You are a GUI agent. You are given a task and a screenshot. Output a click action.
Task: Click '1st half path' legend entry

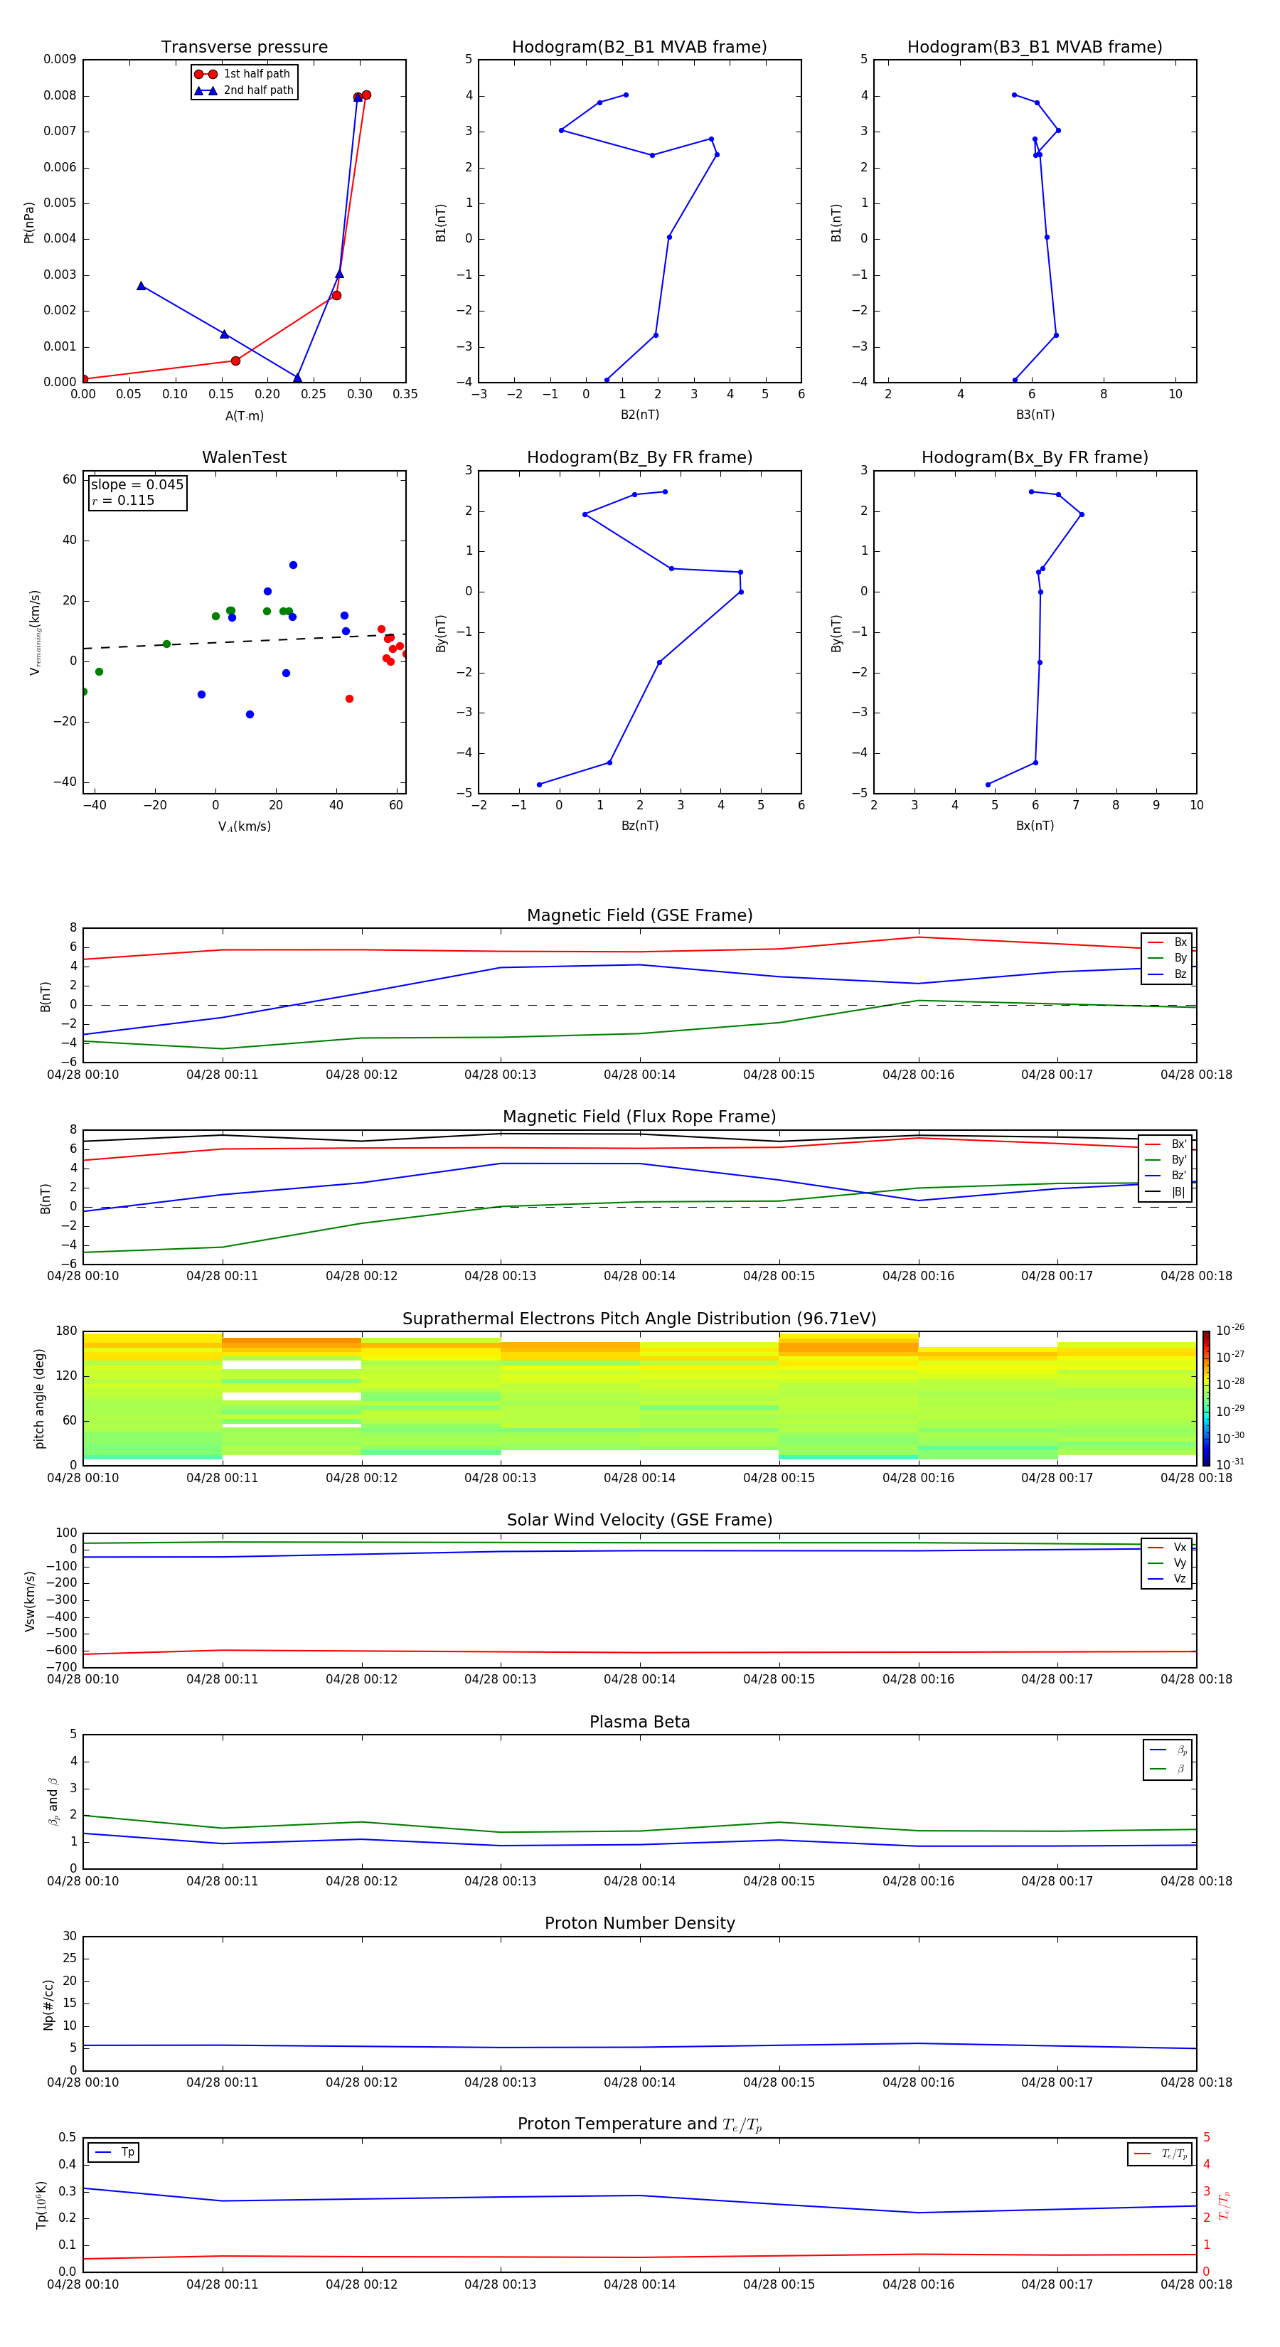(x=243, y=74)
